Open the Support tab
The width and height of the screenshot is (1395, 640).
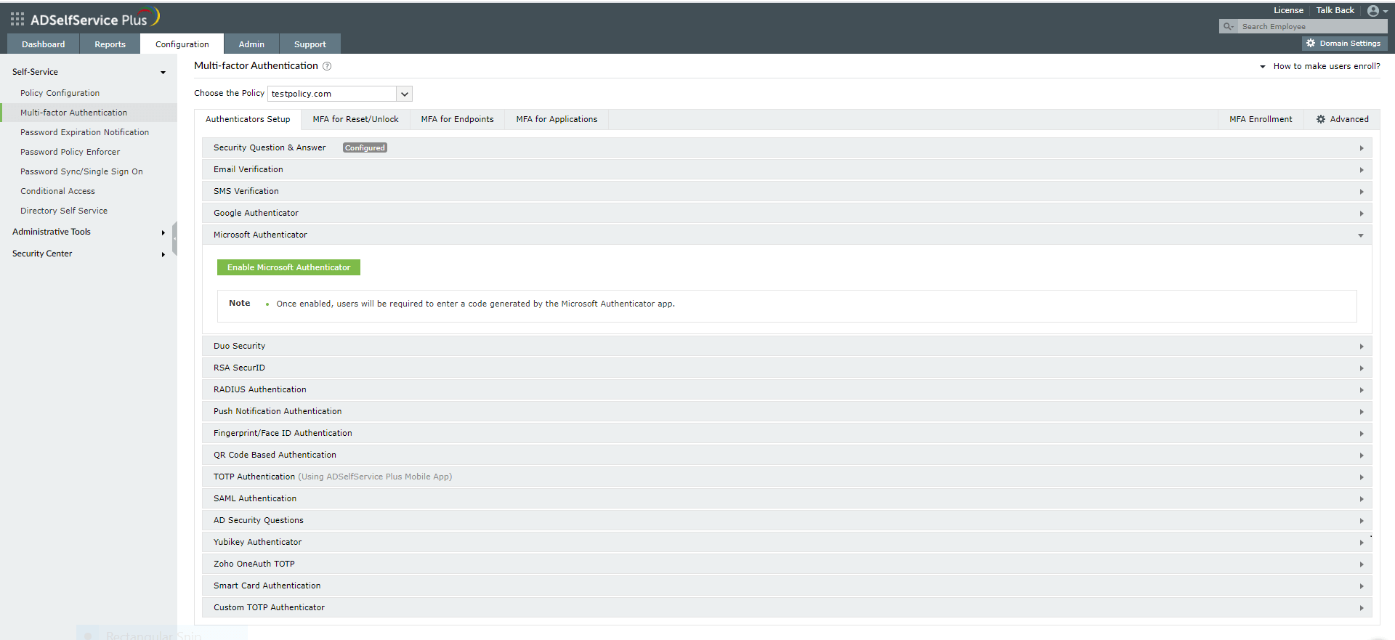pyautogui.click(x=310, y=44)
